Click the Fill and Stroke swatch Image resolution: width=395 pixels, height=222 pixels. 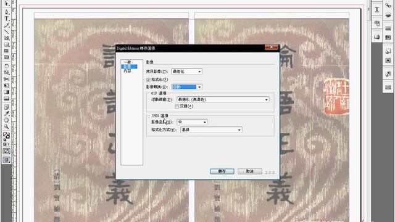(x=6, y=136)
